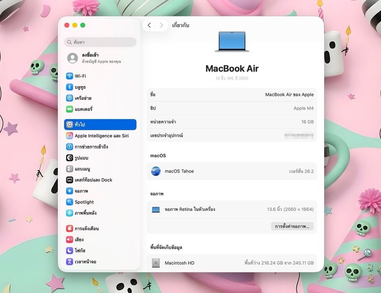Viewport: 381px width, 293px height.
Task: Click the search (ค้นหา) field
Action: pyautogui.click(x=101, y=42)
